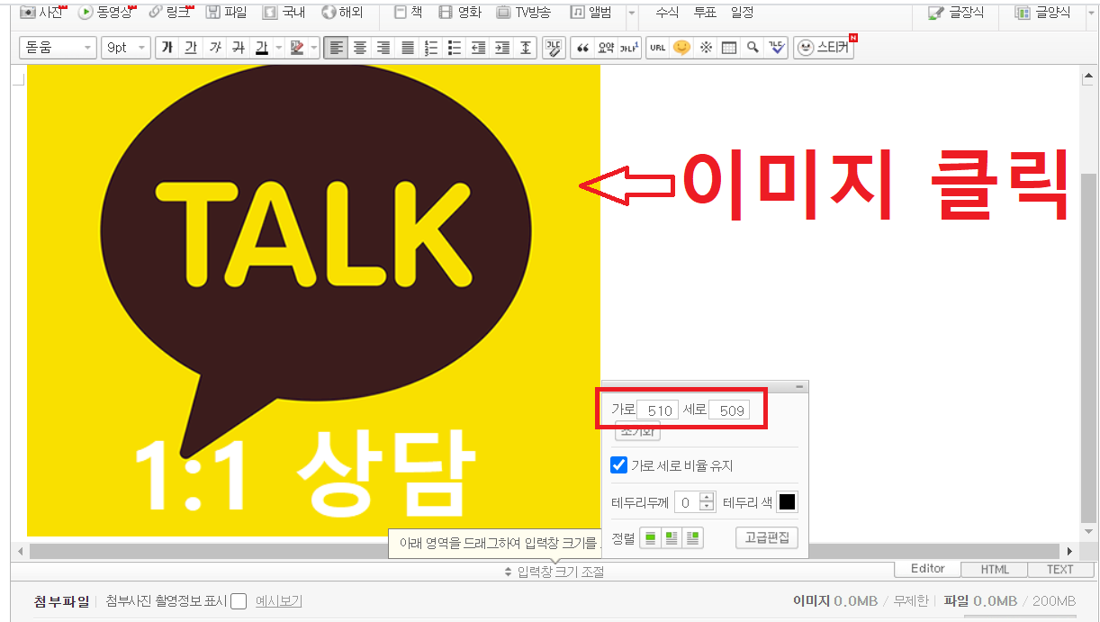Viewport: 1100px width, 622px height.
Task: Align text right in toolbar
Action: pos(383,48)
